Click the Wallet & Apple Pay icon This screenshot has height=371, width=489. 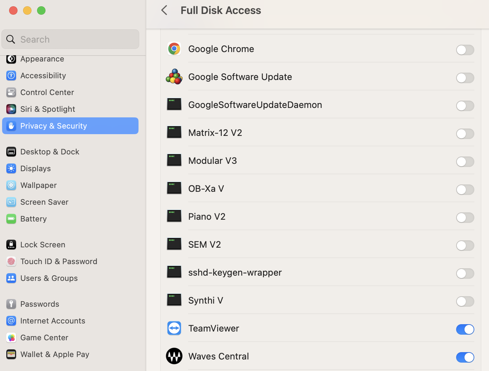point(11,354)
